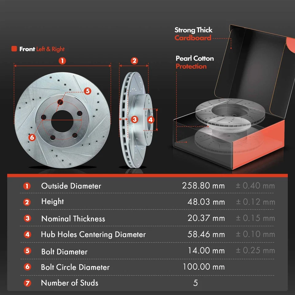Click the numbered marker 1 for Outside Diameter
The width and height of the screenshot is (295, 295).
pyautogui.click(x=63, y=61)
